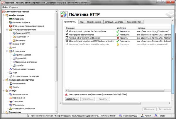Image resolution: width=176 pixels, height=119 pixels.
Task: Open the Интерфейсы icon in the tree
Action: click(11, 19)
